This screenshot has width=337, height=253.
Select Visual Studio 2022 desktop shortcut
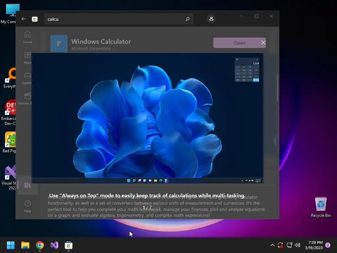[9, 177]
